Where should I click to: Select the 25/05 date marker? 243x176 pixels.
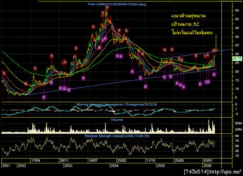coord(179,161)
